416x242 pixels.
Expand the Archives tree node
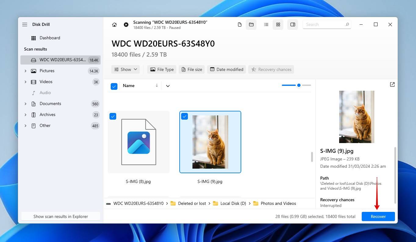(25, 114)
